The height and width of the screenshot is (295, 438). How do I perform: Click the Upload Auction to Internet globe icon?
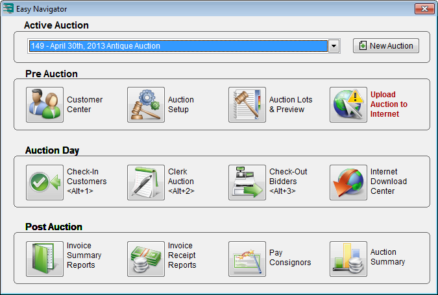[348, 105]
